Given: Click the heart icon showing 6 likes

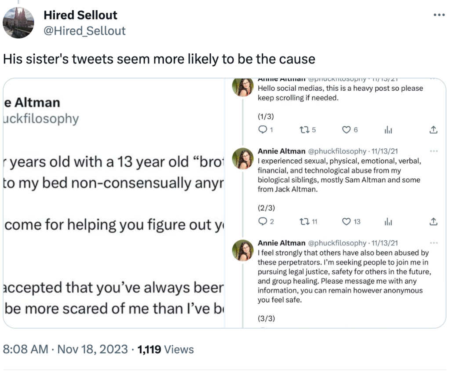Looking at the screenshot, I should point(346,130).
